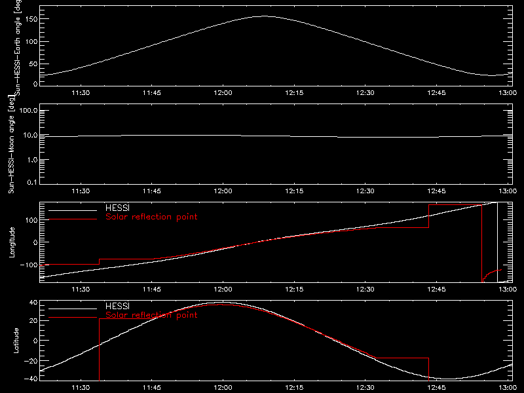524x393 pixels.
Task: Select the Latitude y-axis title
Action: click(16, 341)
